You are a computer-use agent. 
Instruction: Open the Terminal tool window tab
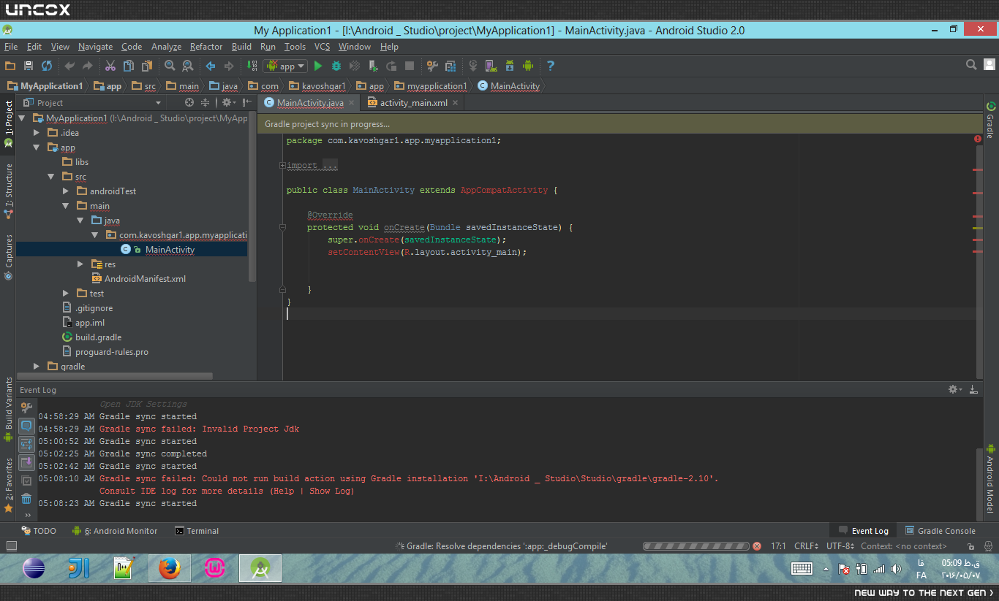197,531
